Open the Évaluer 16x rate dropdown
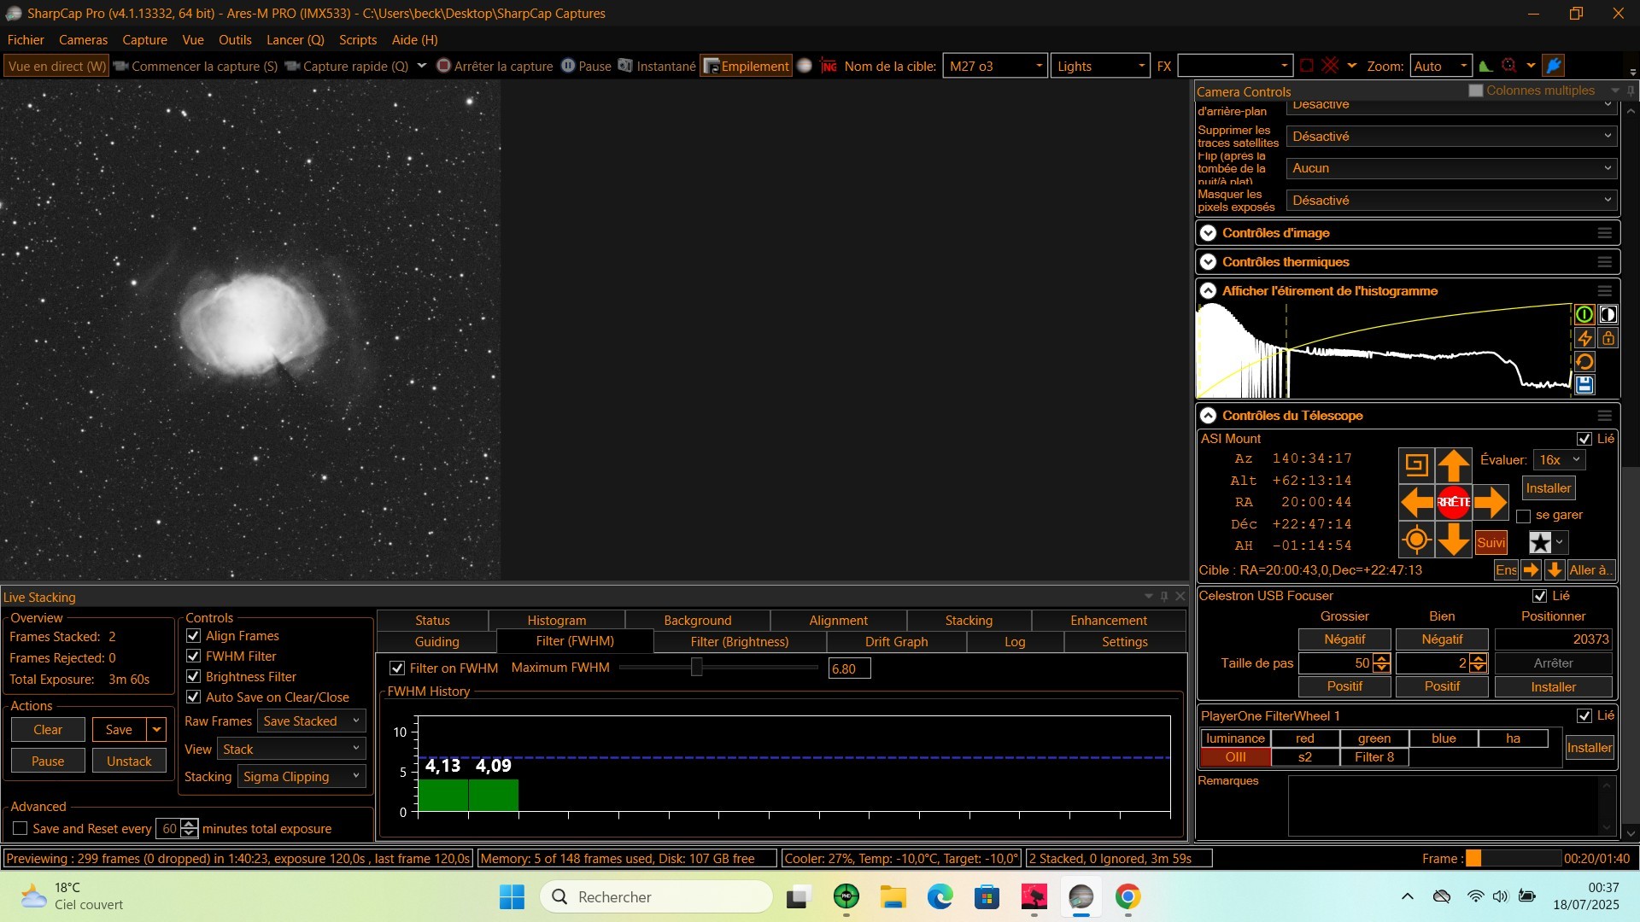1640x922 pixels. pyautogui.click(x=1560, y=460)
